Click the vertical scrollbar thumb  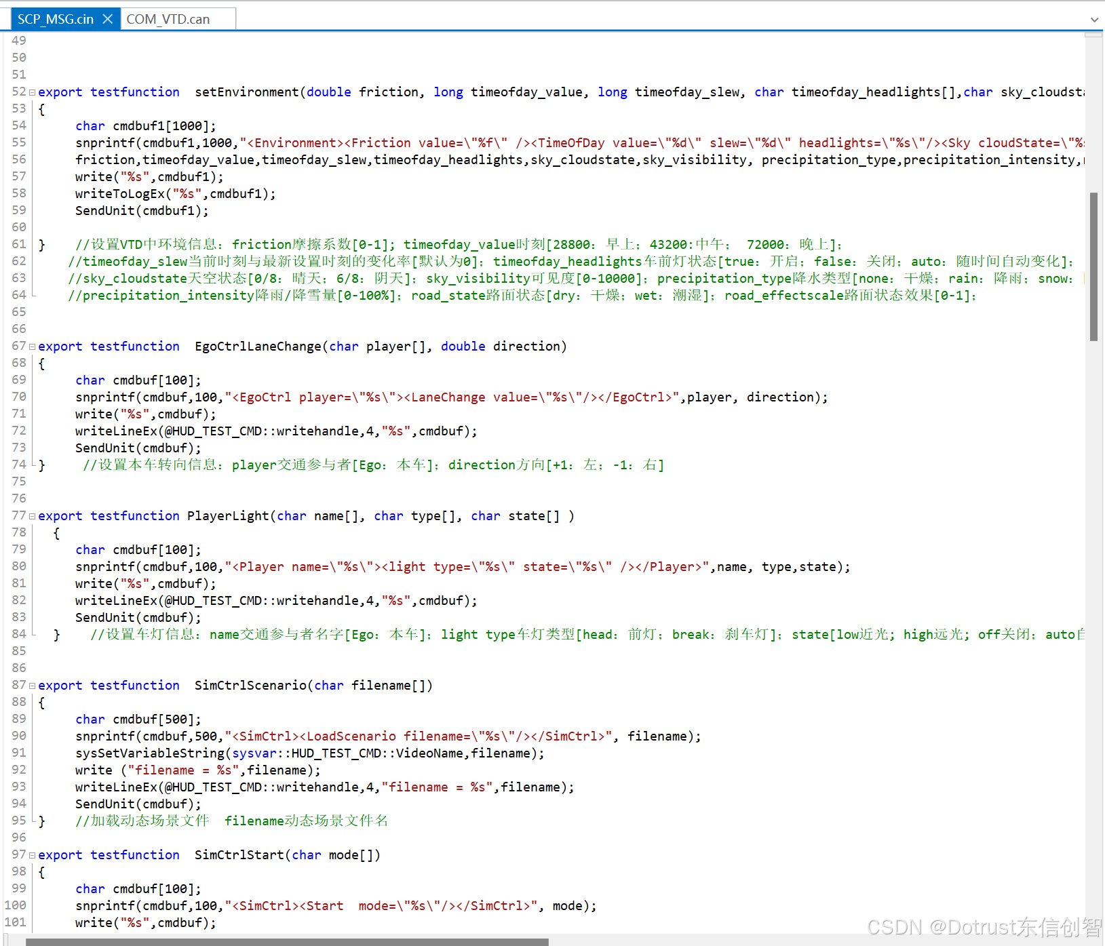click(x=1093, y=267)
